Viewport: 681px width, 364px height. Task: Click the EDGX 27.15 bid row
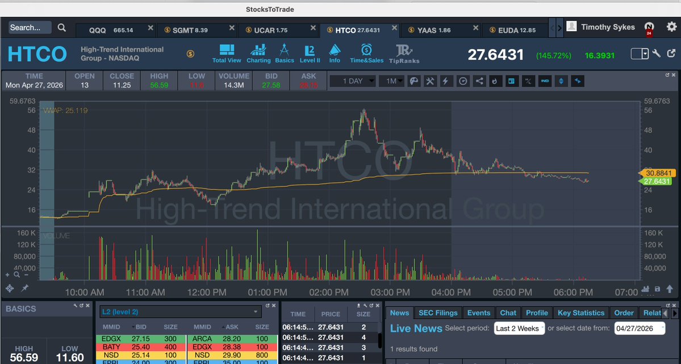[140, 339]
